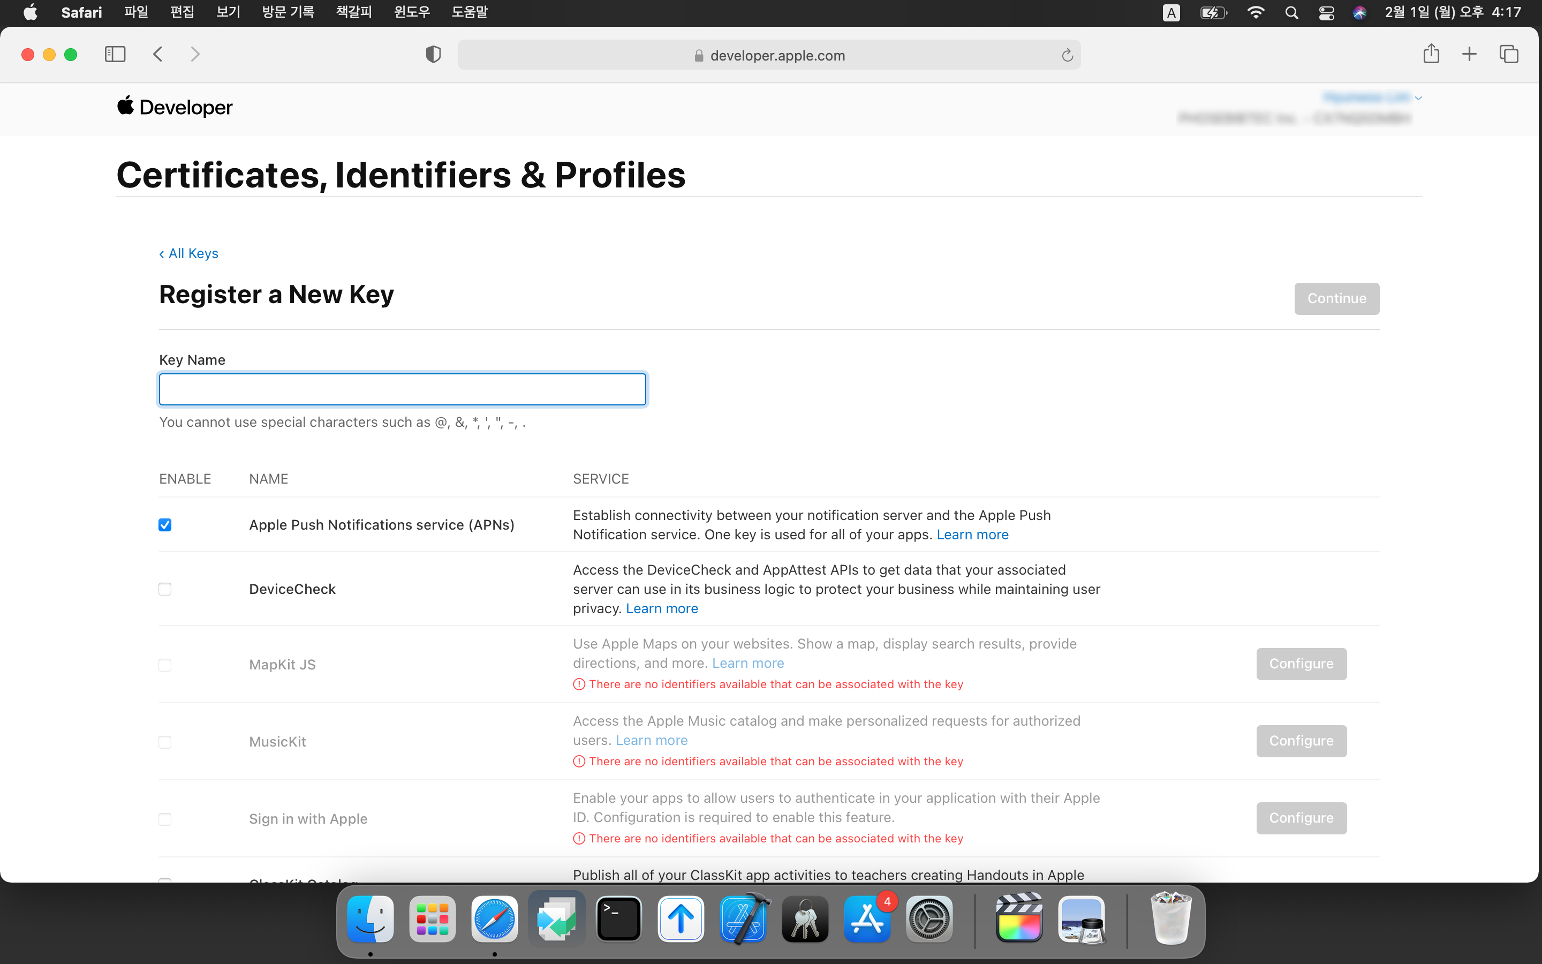The image size is (1542, 964).
Task: Open Terminal from the Dock
Action: [619, 918]
